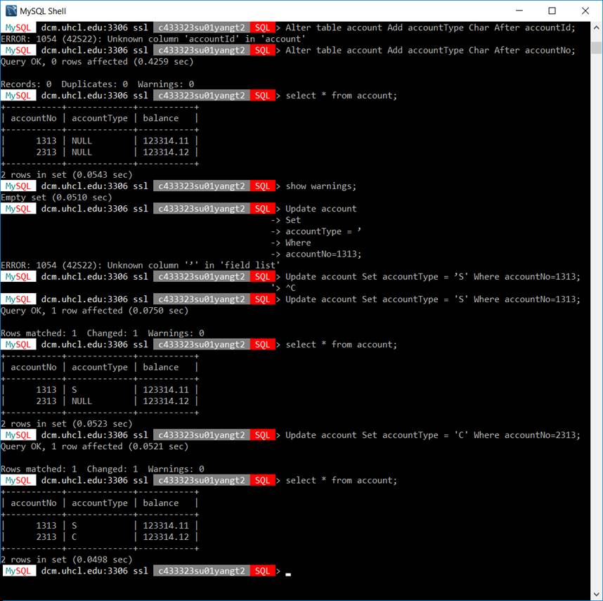Image resolution: width=603 pixels, height=601 pixels.
Task: Click the command ending "After accountNo;"
Action: pyautogui.click(x=430, y=51)
